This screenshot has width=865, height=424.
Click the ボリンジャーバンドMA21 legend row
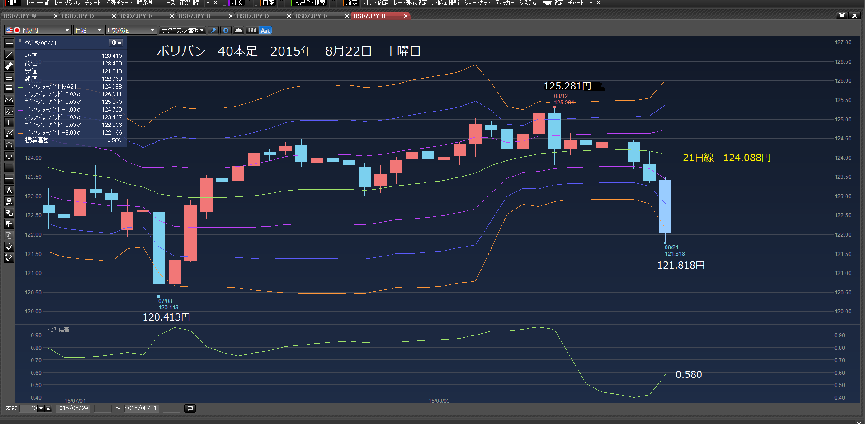[x=70, y=86]
